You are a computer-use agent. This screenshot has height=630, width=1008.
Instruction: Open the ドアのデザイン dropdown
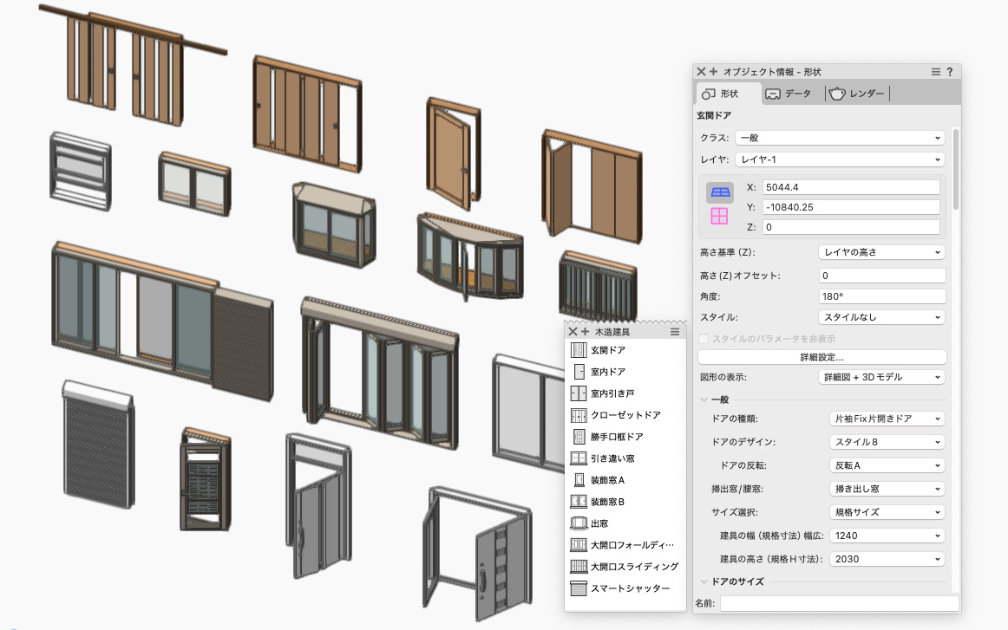887,442
